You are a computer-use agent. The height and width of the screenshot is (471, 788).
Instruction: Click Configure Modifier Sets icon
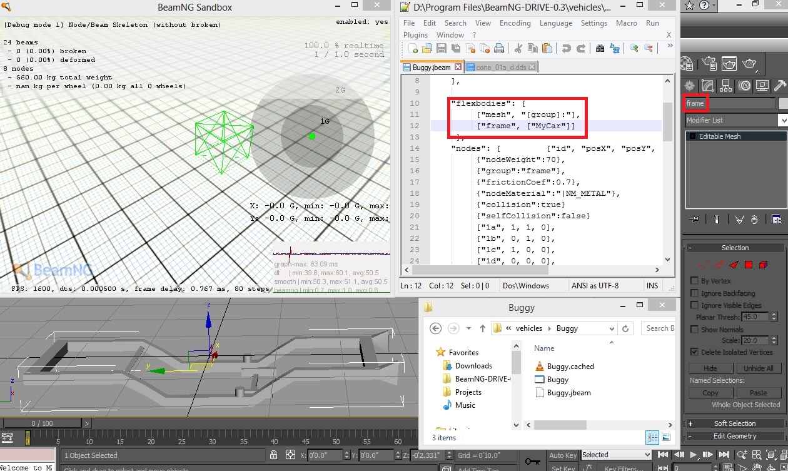(777, 220)
